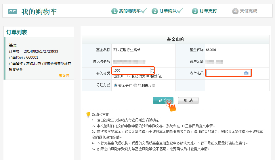275x160 pixels.
Task: Open soft keyboard icon in 支付密码 field
Action: (246, 73)
